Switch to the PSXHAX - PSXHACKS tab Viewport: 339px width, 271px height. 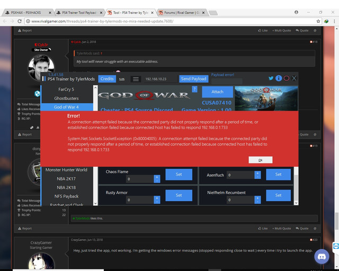pyautogui.click(x=28, y=13)
